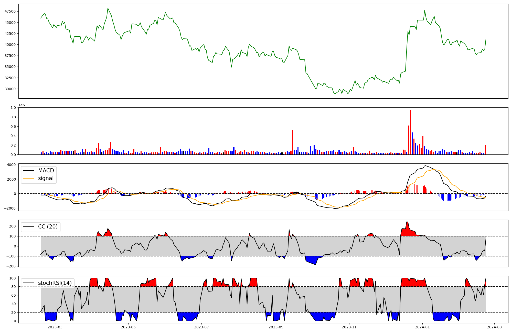The width and height of the screenshot is (512, 333).
Task: Select the CCI(20) legend entry
Action: (x=48, y=227)
